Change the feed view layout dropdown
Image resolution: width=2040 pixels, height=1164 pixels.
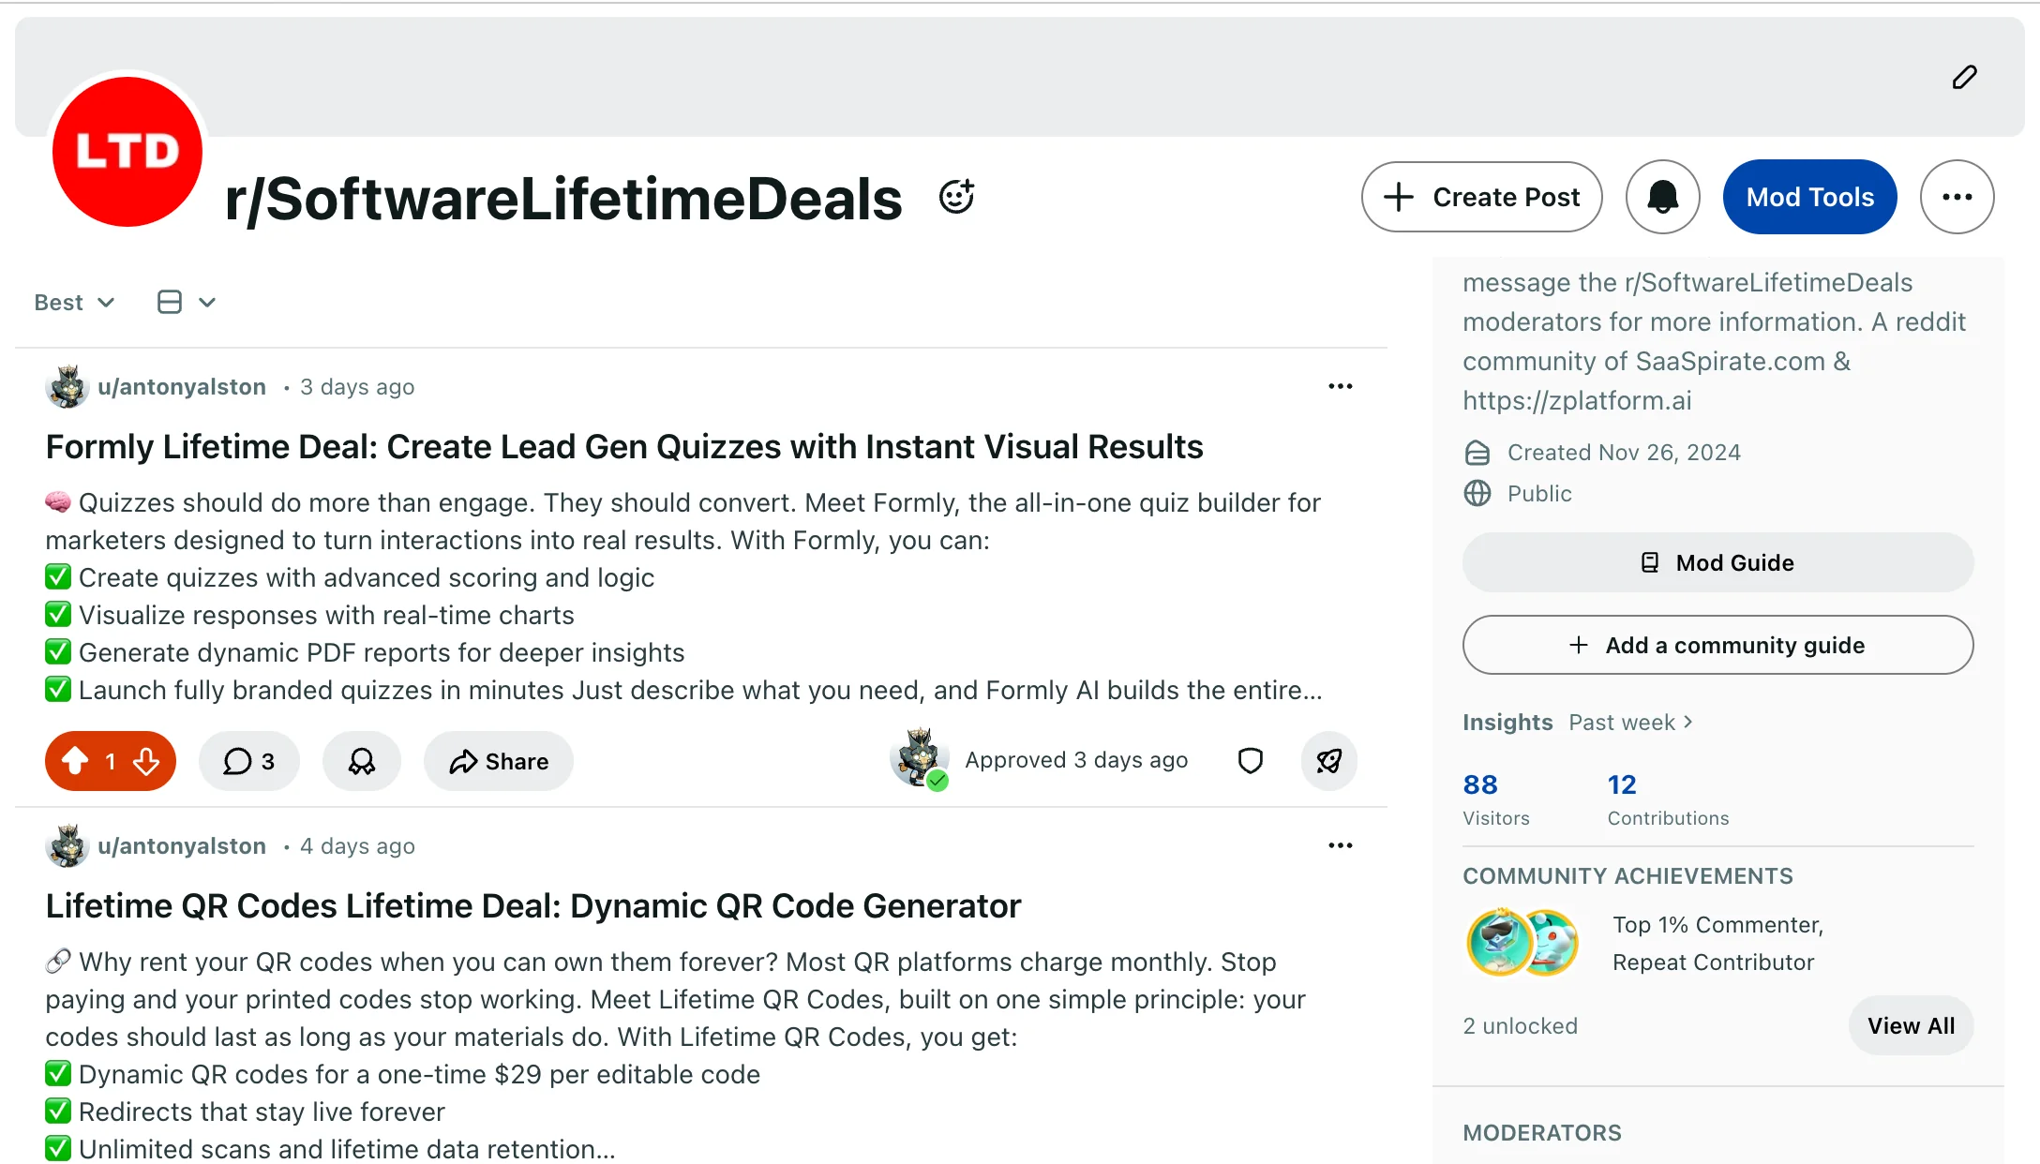click(187, 302)
